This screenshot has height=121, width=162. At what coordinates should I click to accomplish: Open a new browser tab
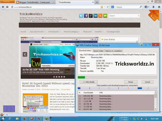click(x=97, y=2)
